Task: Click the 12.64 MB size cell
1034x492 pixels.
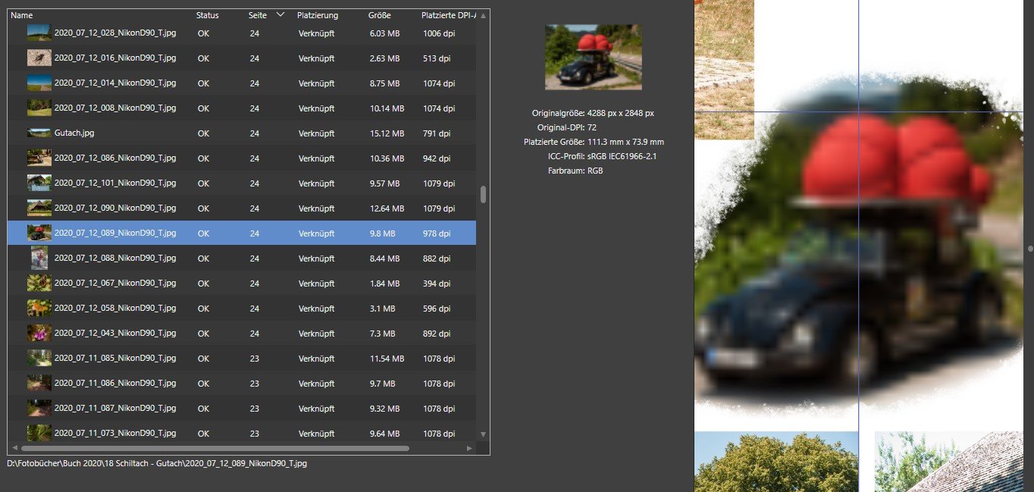Action: click(386, 208)
